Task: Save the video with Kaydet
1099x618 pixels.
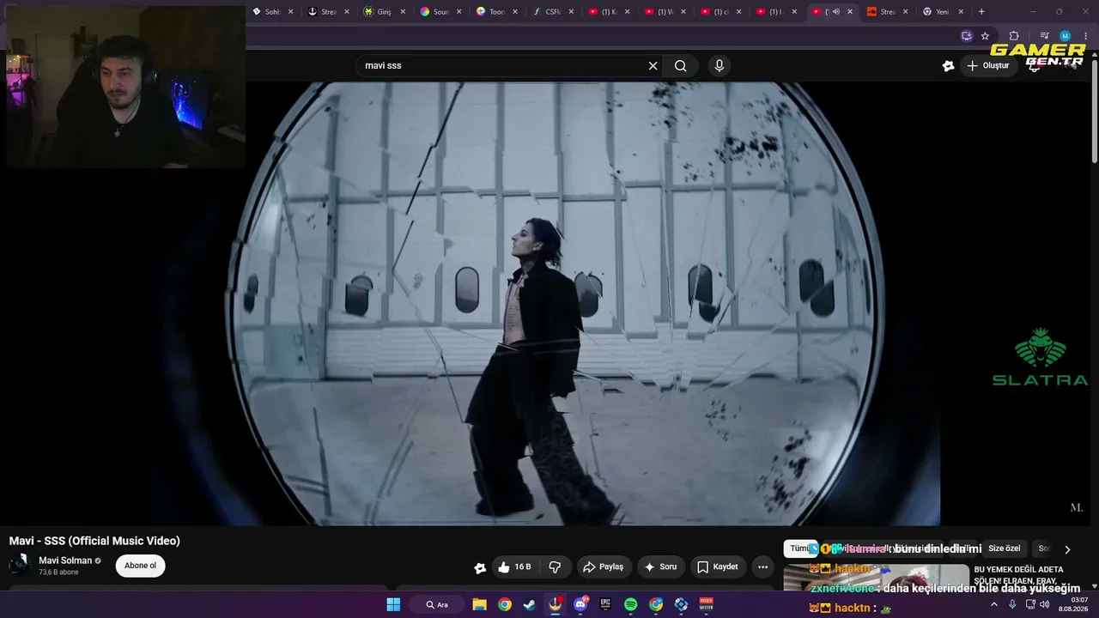Action: (x=718, y=566)
